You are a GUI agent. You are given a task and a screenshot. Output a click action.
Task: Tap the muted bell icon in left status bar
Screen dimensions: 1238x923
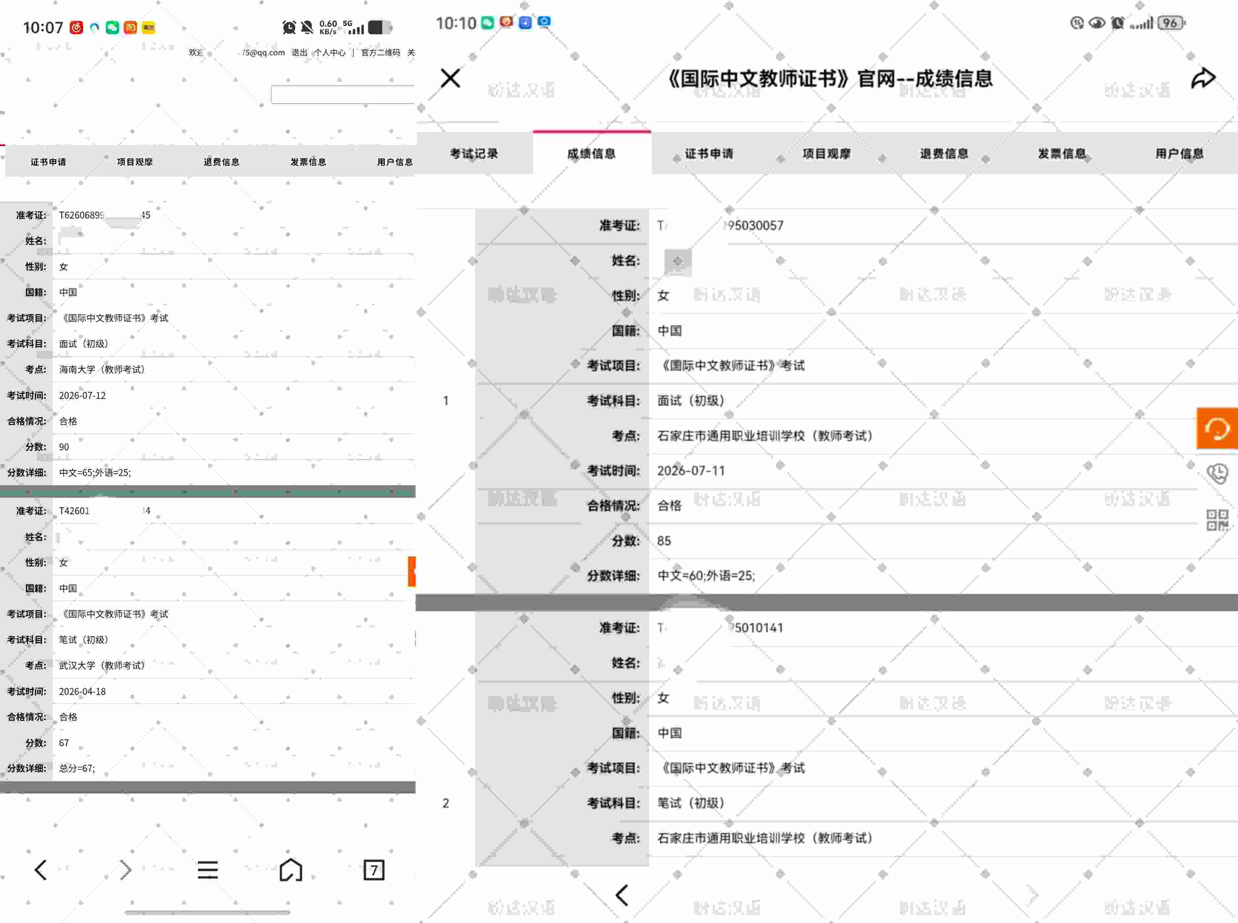pyautogui.click(x=307, y=27)
